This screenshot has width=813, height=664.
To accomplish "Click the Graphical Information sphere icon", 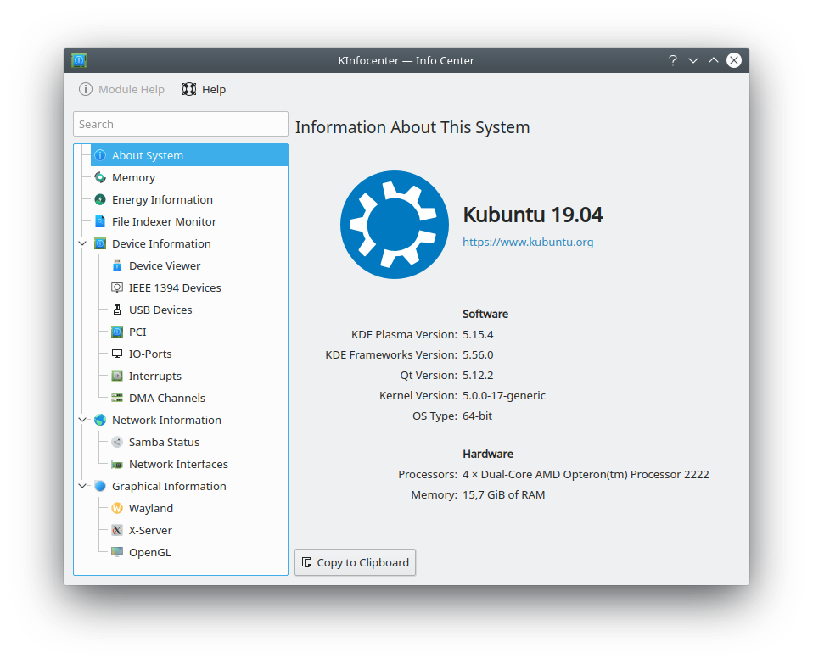I will 100,487.
